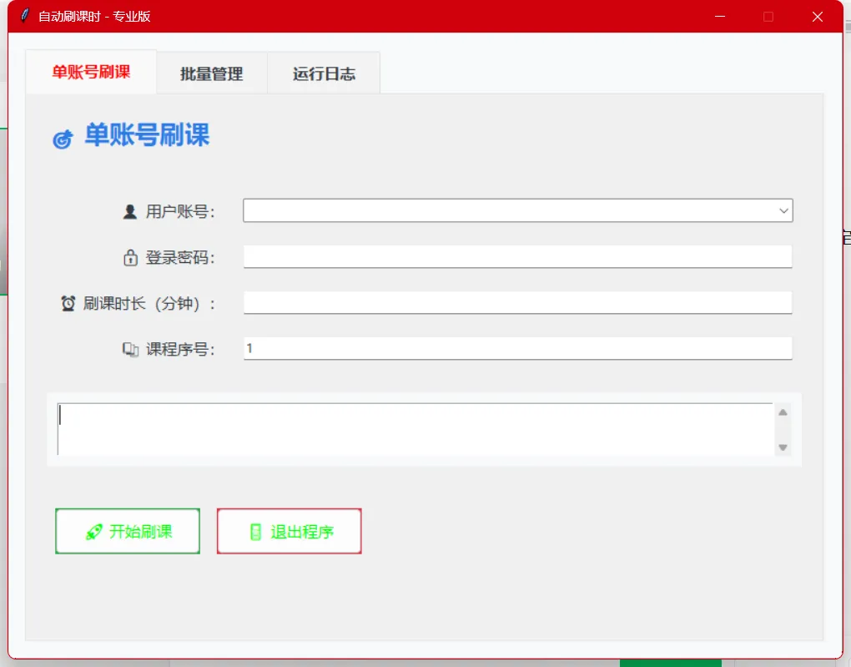Click the blue target icon beside the heading

(63, 139)
